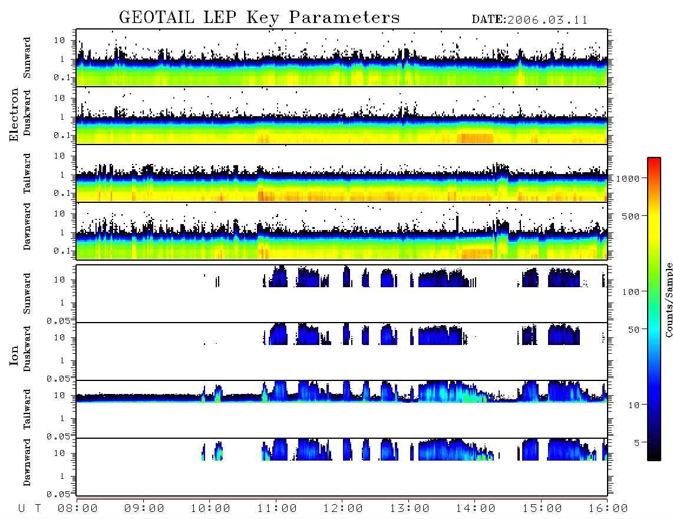The width and height of the screenshot is (673, 519).
Task: Click the 10 tick of Ion Duskward panel
Action: tap(60, 338)
